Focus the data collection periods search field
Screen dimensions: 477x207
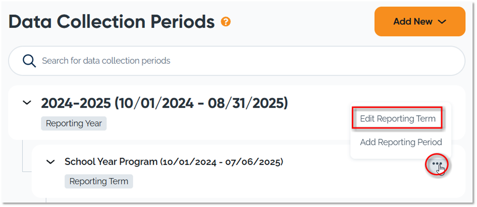(x=245, y=61)
